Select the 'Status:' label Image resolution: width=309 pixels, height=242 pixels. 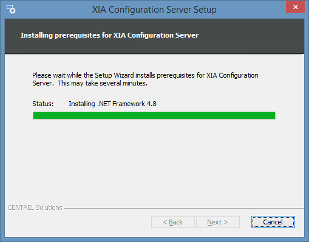pos(43,104)
